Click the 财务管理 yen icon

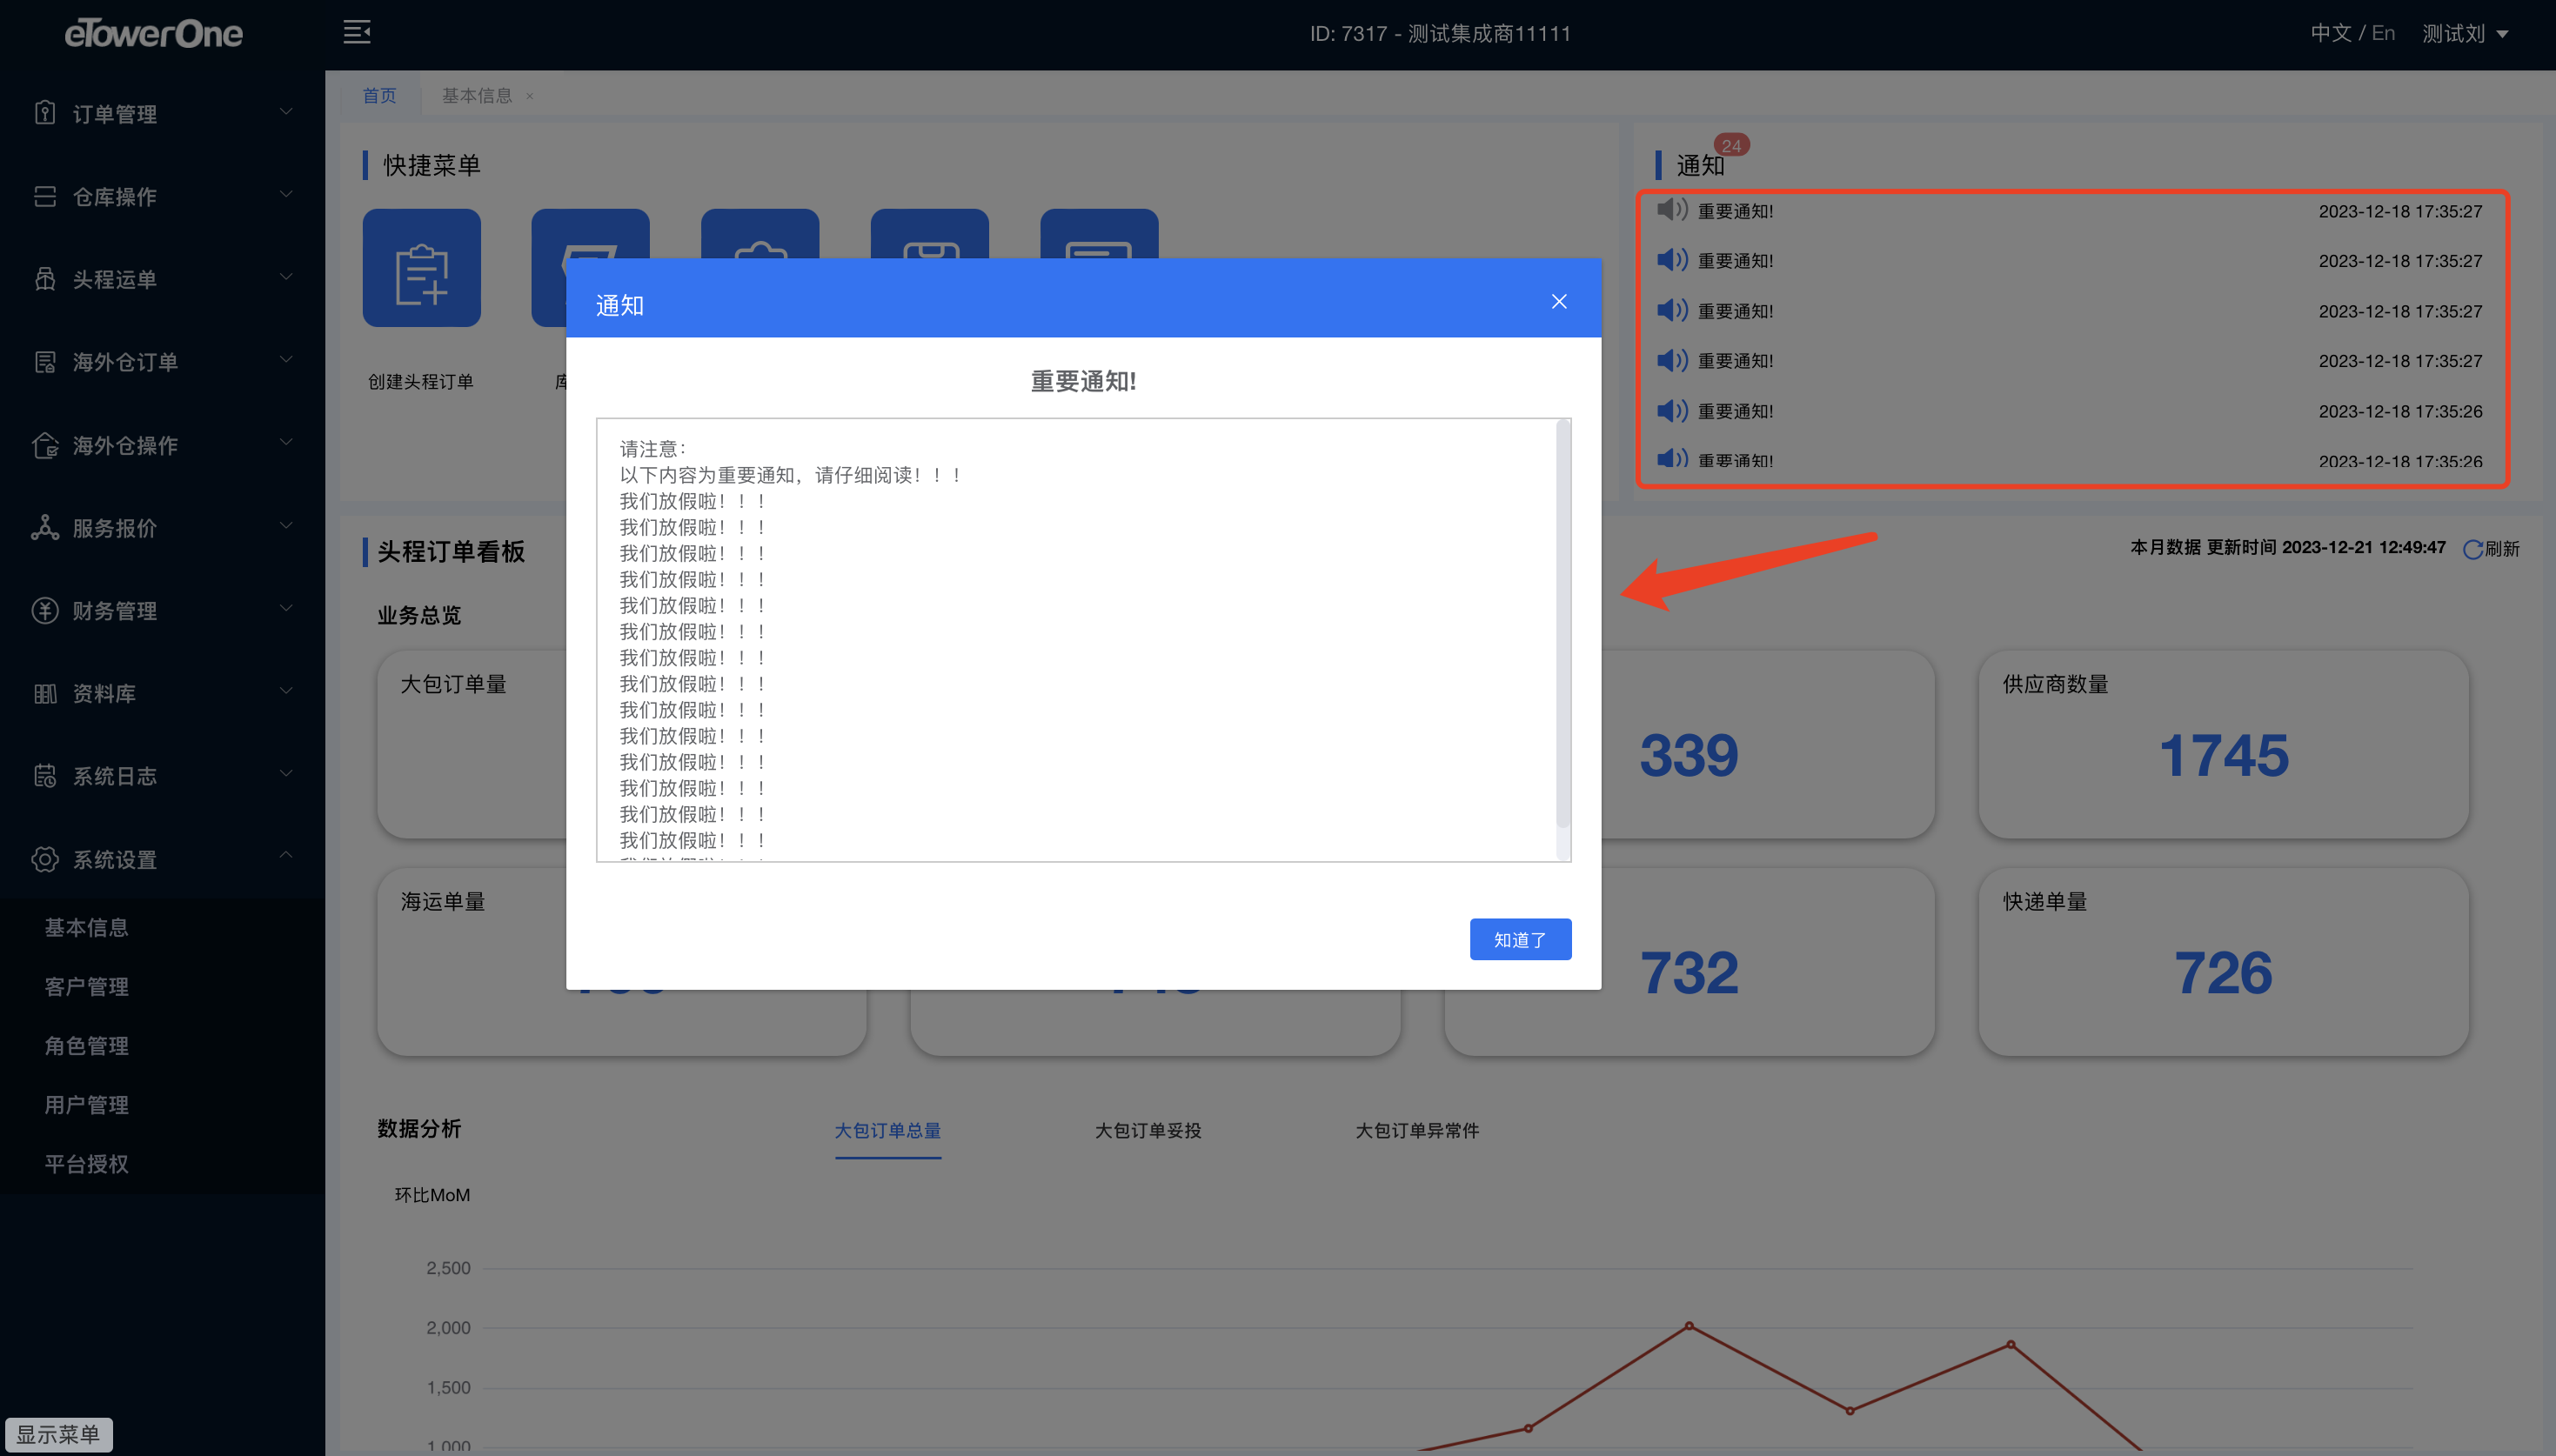45,610
